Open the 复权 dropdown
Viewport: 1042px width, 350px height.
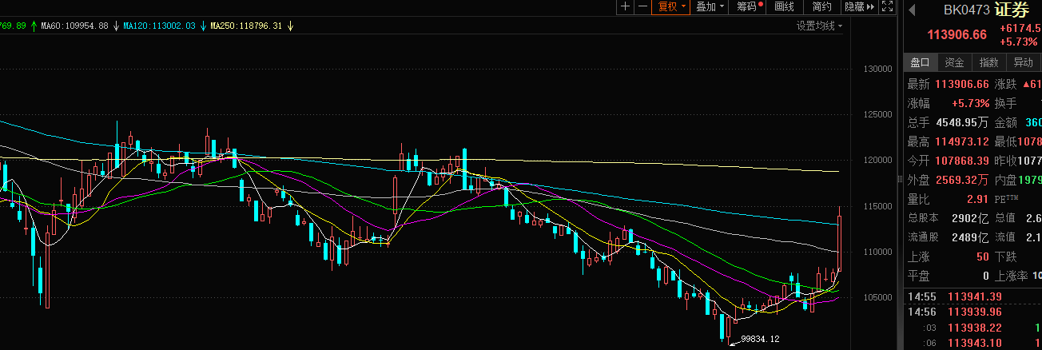[x=670, y=7]
